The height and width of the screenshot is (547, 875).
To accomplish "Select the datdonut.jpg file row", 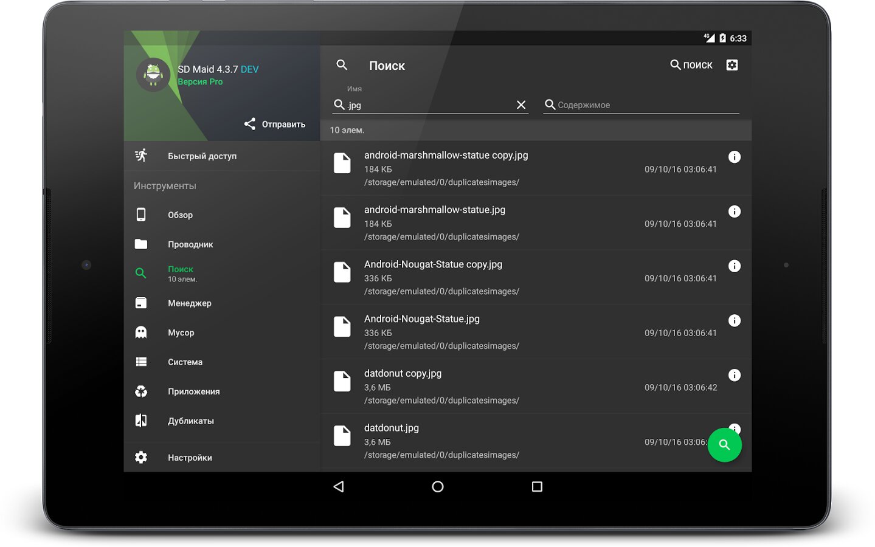I will point(486,441).
